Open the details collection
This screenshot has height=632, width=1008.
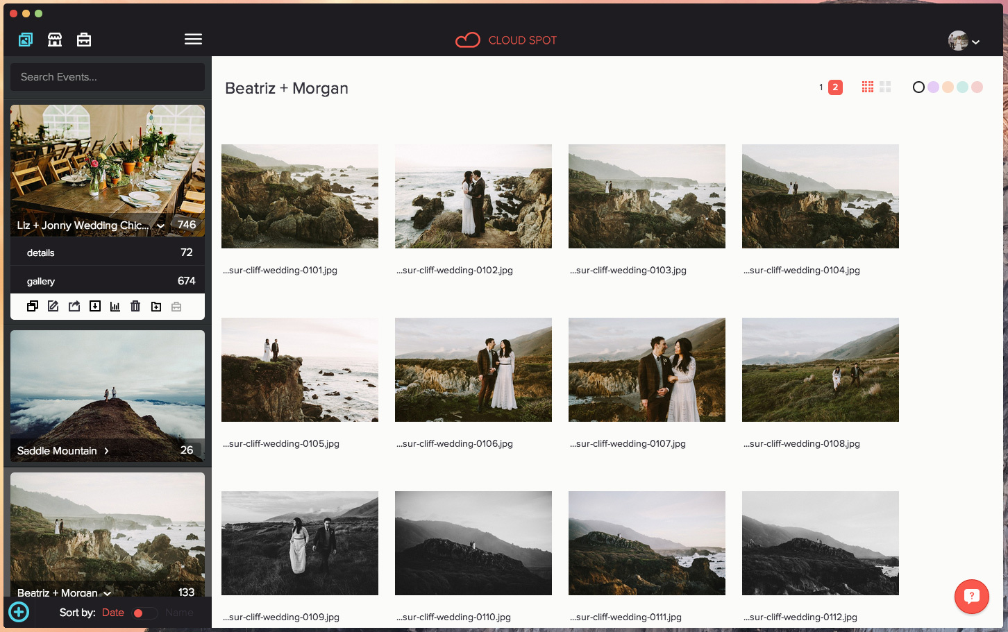tap(108, 253)
